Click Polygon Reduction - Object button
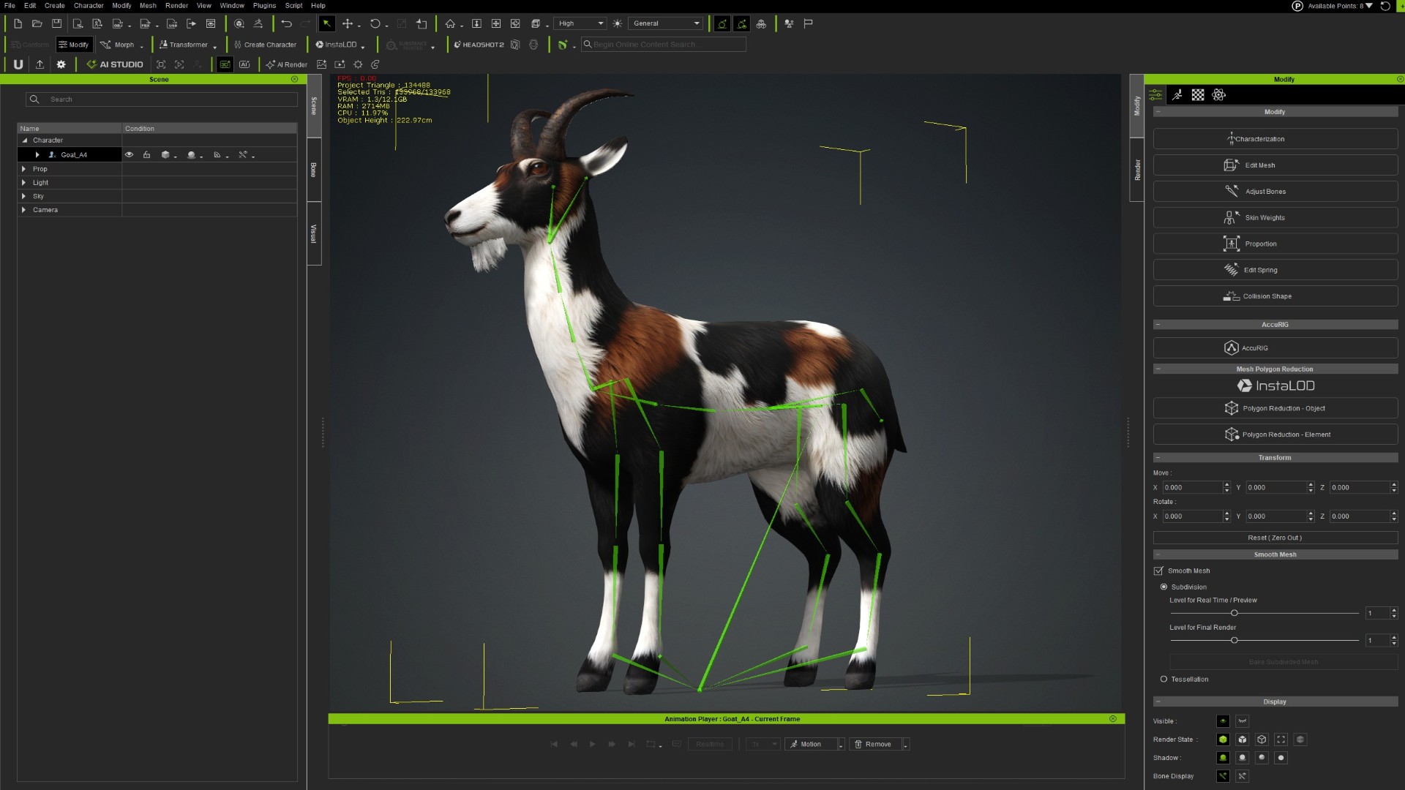This screenshot has height=790, width=1405. (x=1275, y=408)
